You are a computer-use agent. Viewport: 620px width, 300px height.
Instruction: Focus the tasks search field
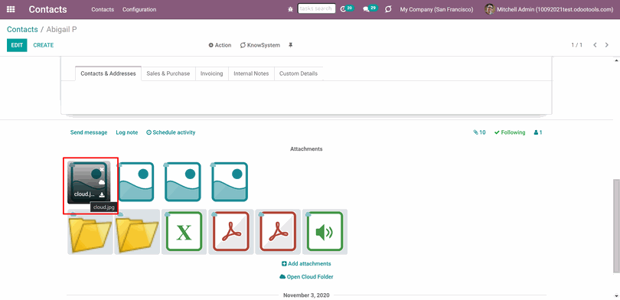coord(316,8)
